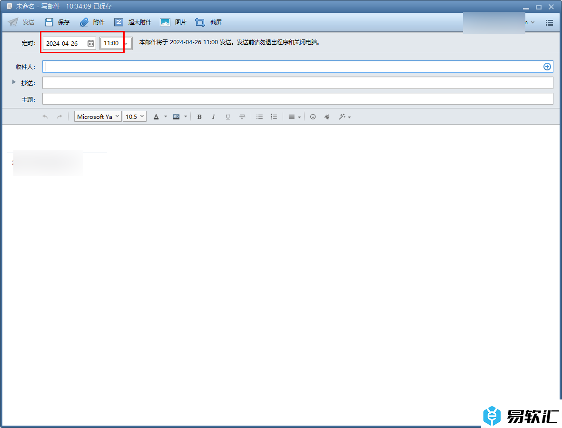Toggle strikethrough formatting
The height and width of the screenshot is (428, 562).
coord(242,117)
